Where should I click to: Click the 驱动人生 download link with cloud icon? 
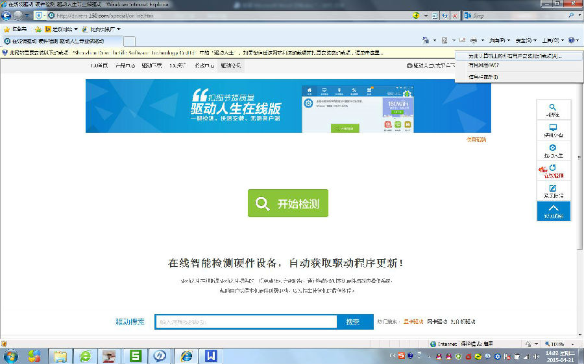pyautogui.click(x=431, y=65)
